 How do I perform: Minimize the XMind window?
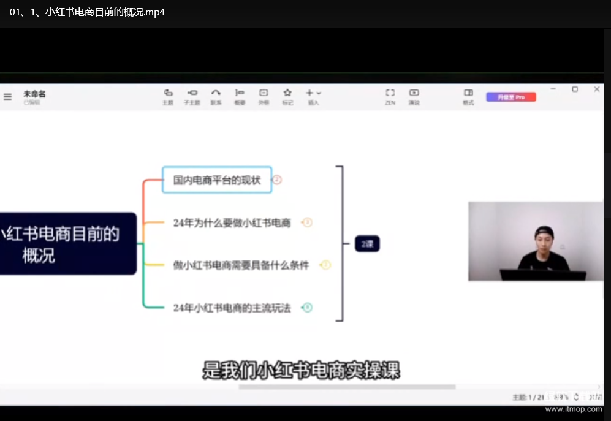pyautogui.click(x=553, y=89)
